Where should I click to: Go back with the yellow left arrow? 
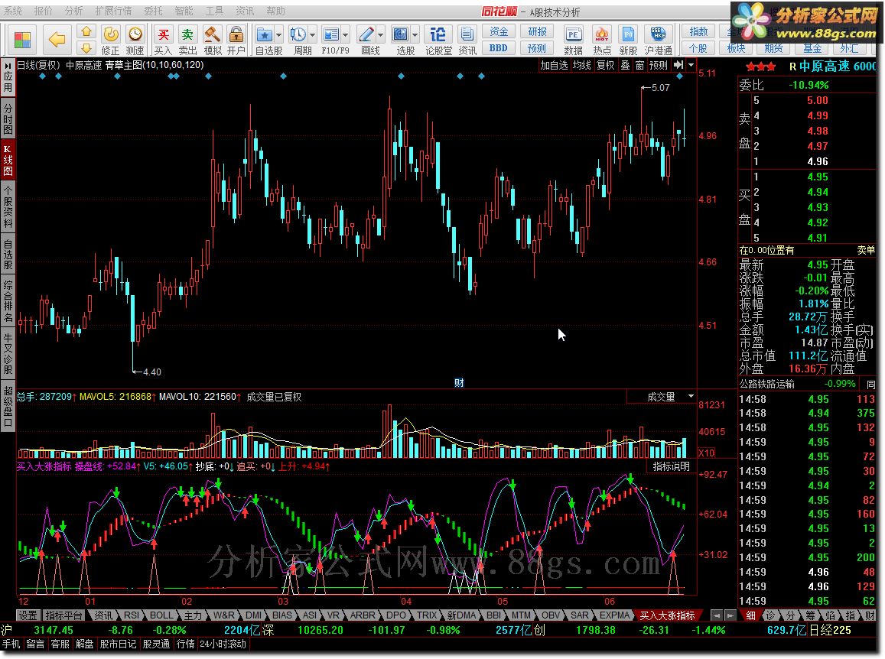click(57, 40)
